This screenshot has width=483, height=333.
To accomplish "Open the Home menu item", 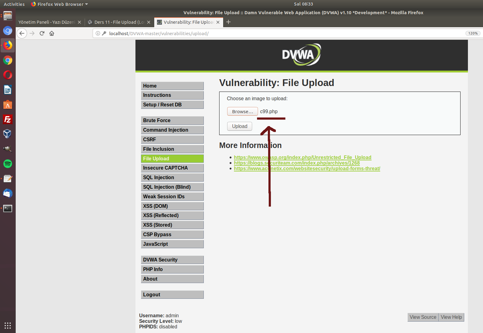I will [x=172, y=86].
